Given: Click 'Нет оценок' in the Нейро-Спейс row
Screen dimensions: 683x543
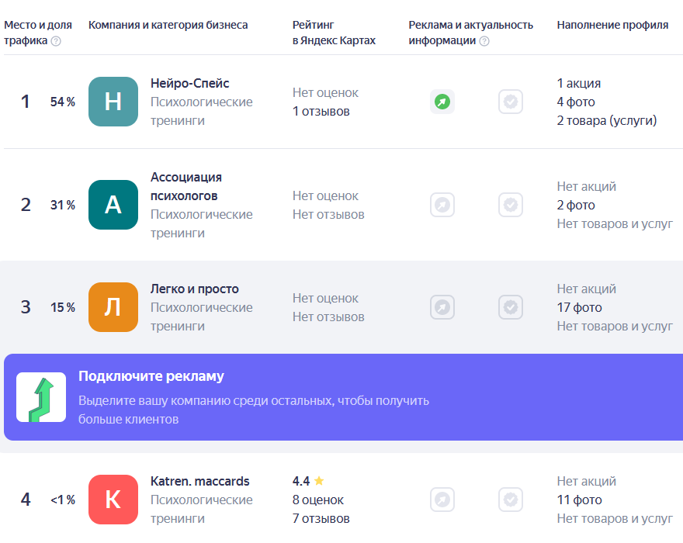Looking at the screenshot, I should 325,93.
